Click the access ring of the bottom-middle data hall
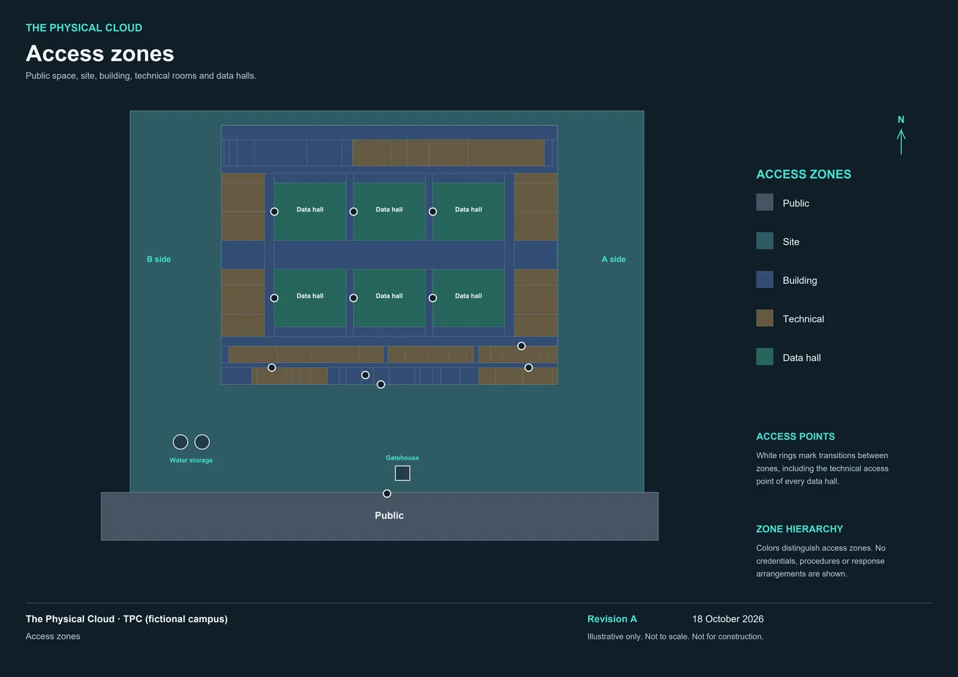This screenshot has height=677, width=958. coord(354,298)
